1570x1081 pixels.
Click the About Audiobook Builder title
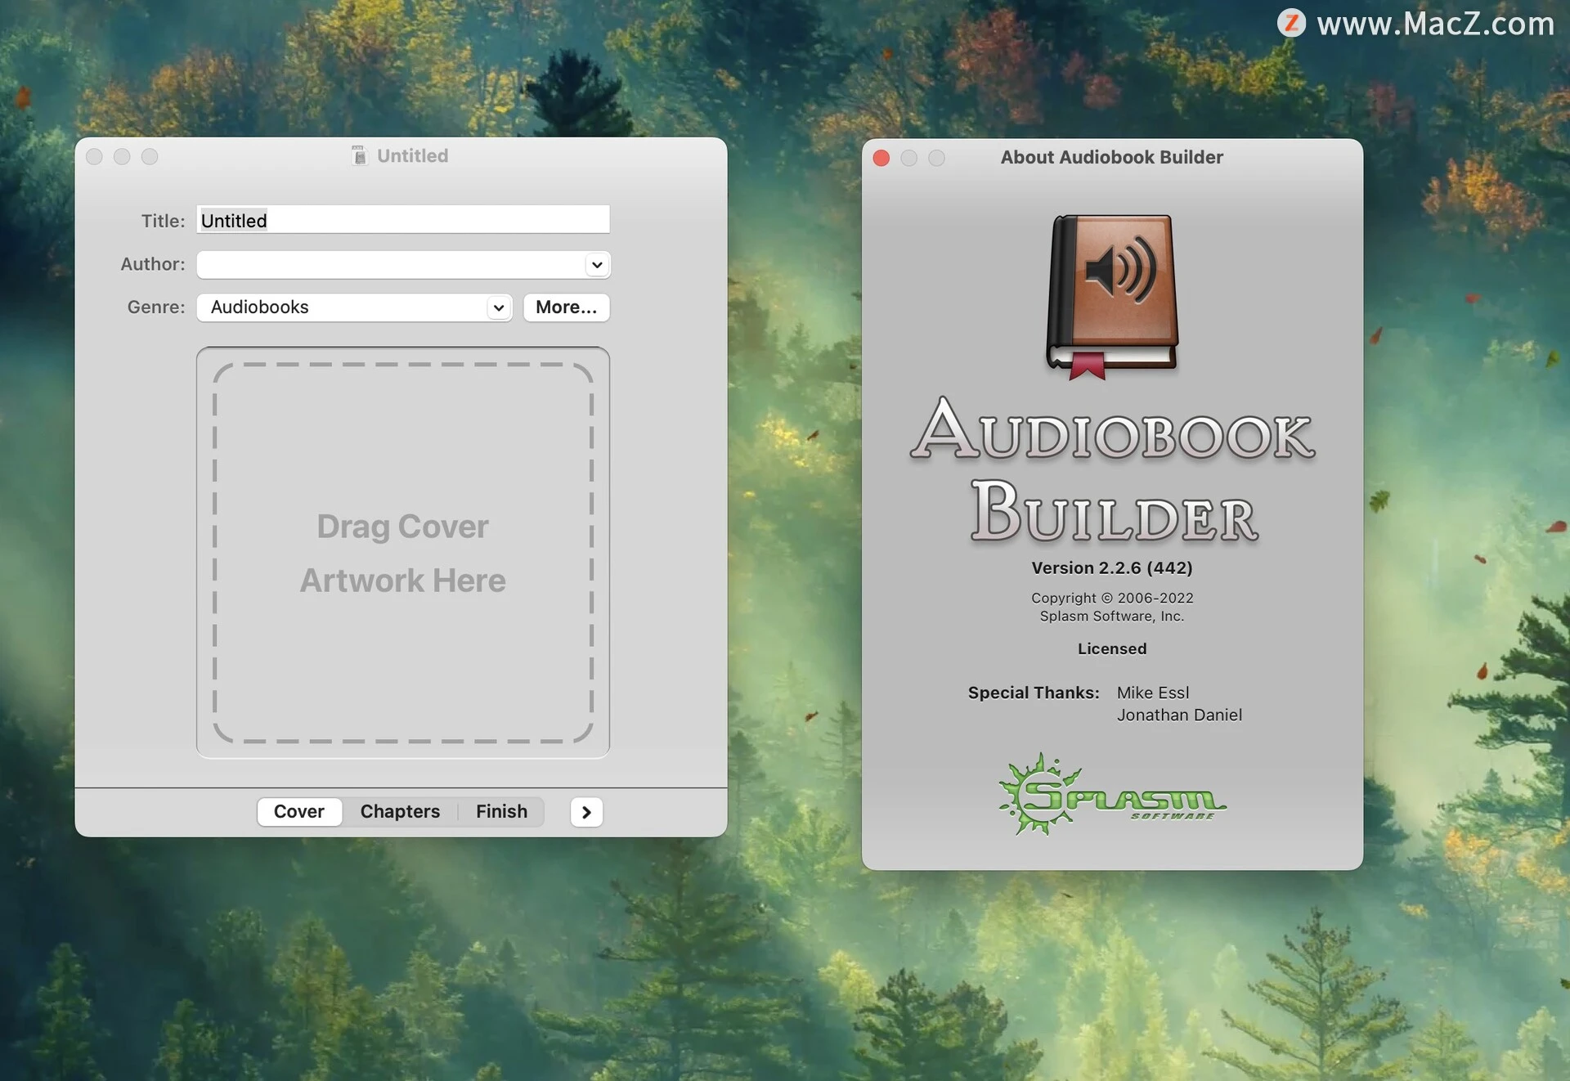pos(1112,157)
